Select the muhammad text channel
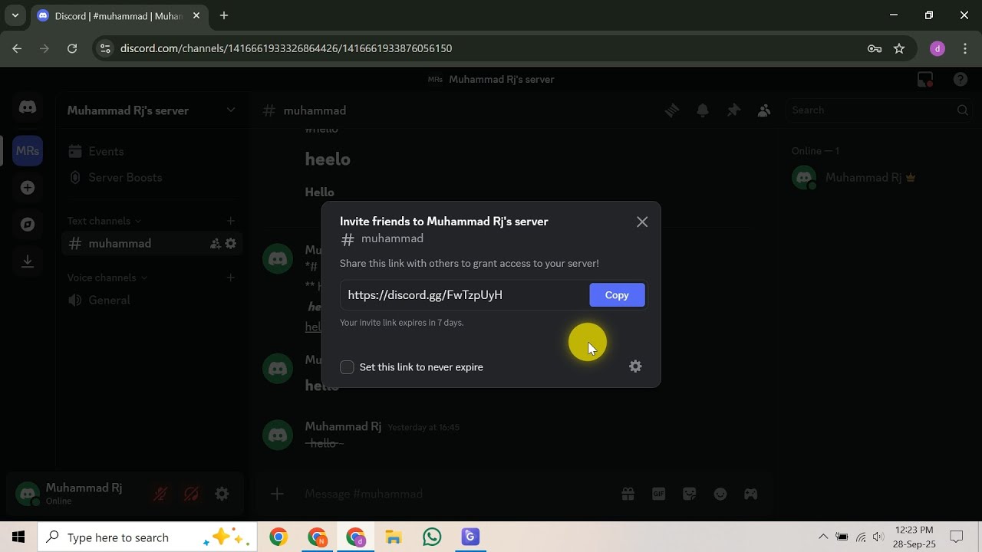This screenshot has width=982, height=552. tap(152, 244)
